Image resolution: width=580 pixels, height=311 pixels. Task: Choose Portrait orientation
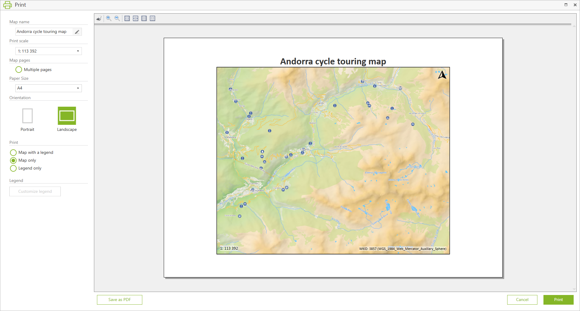(27, 116)
